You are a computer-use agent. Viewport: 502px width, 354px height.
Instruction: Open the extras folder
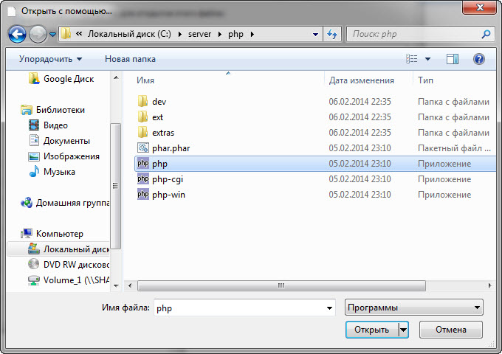coord(162,133)
